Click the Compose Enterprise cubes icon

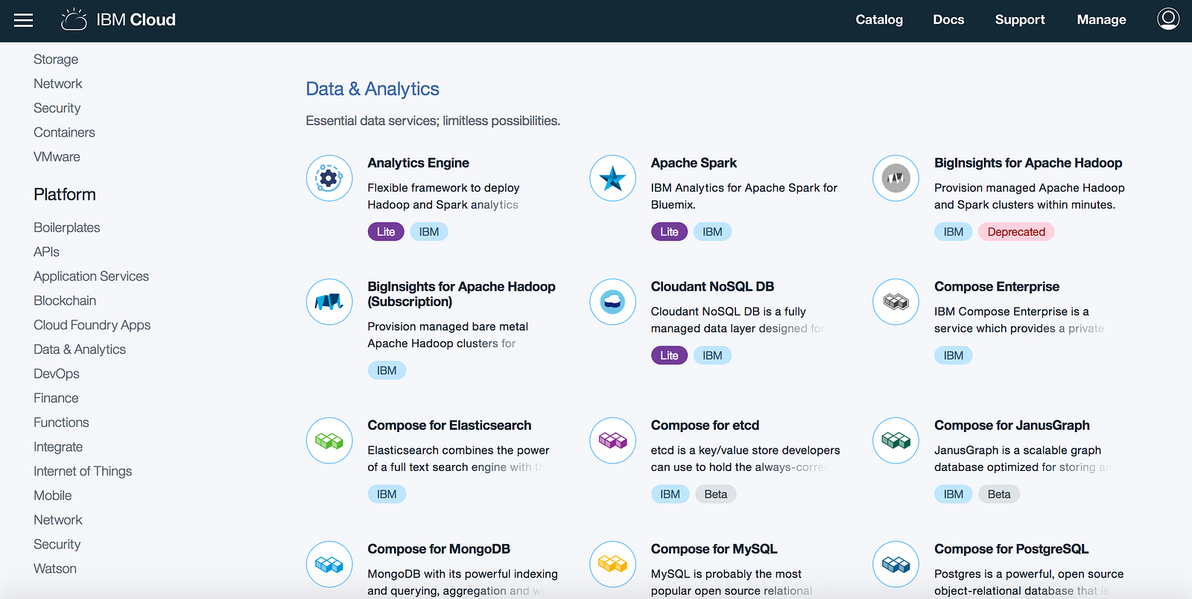[895, 302]
